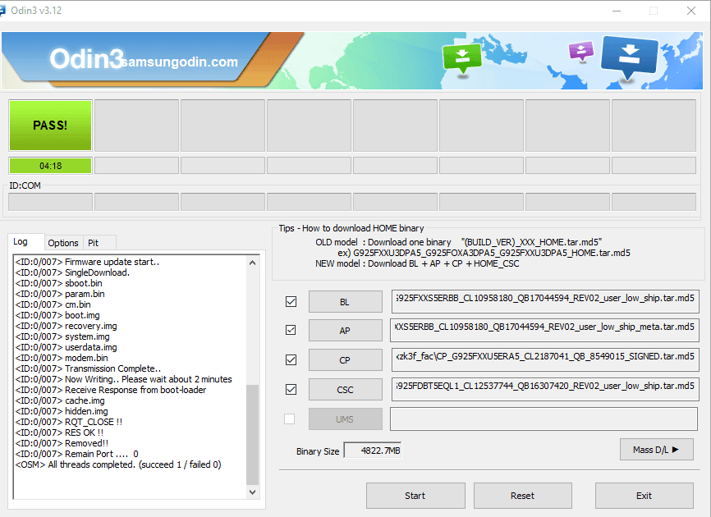Click the CSC file path field

(x=545, y=389)
